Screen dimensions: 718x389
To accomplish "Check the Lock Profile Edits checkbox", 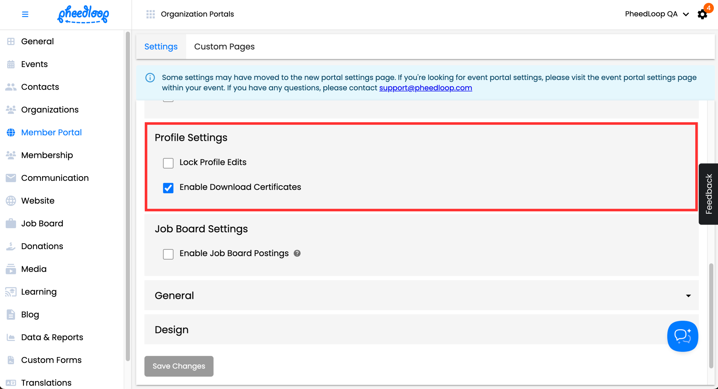I will [168, 163].
